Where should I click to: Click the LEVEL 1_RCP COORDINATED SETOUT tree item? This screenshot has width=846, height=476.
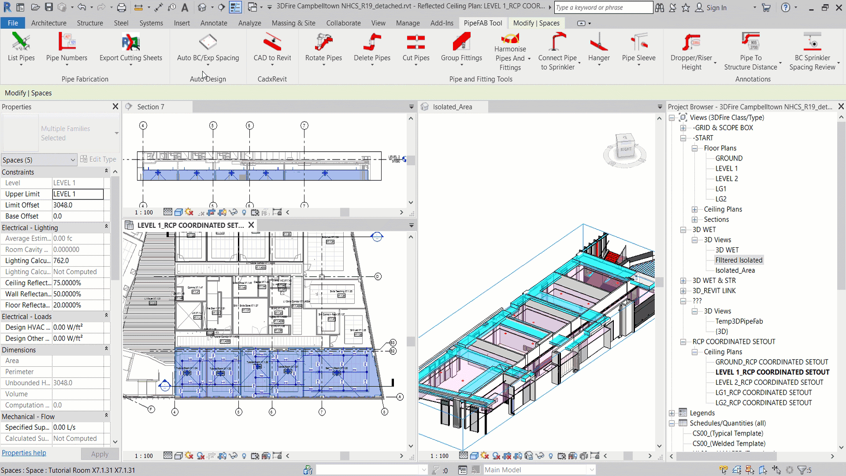[x=773, y=372]
